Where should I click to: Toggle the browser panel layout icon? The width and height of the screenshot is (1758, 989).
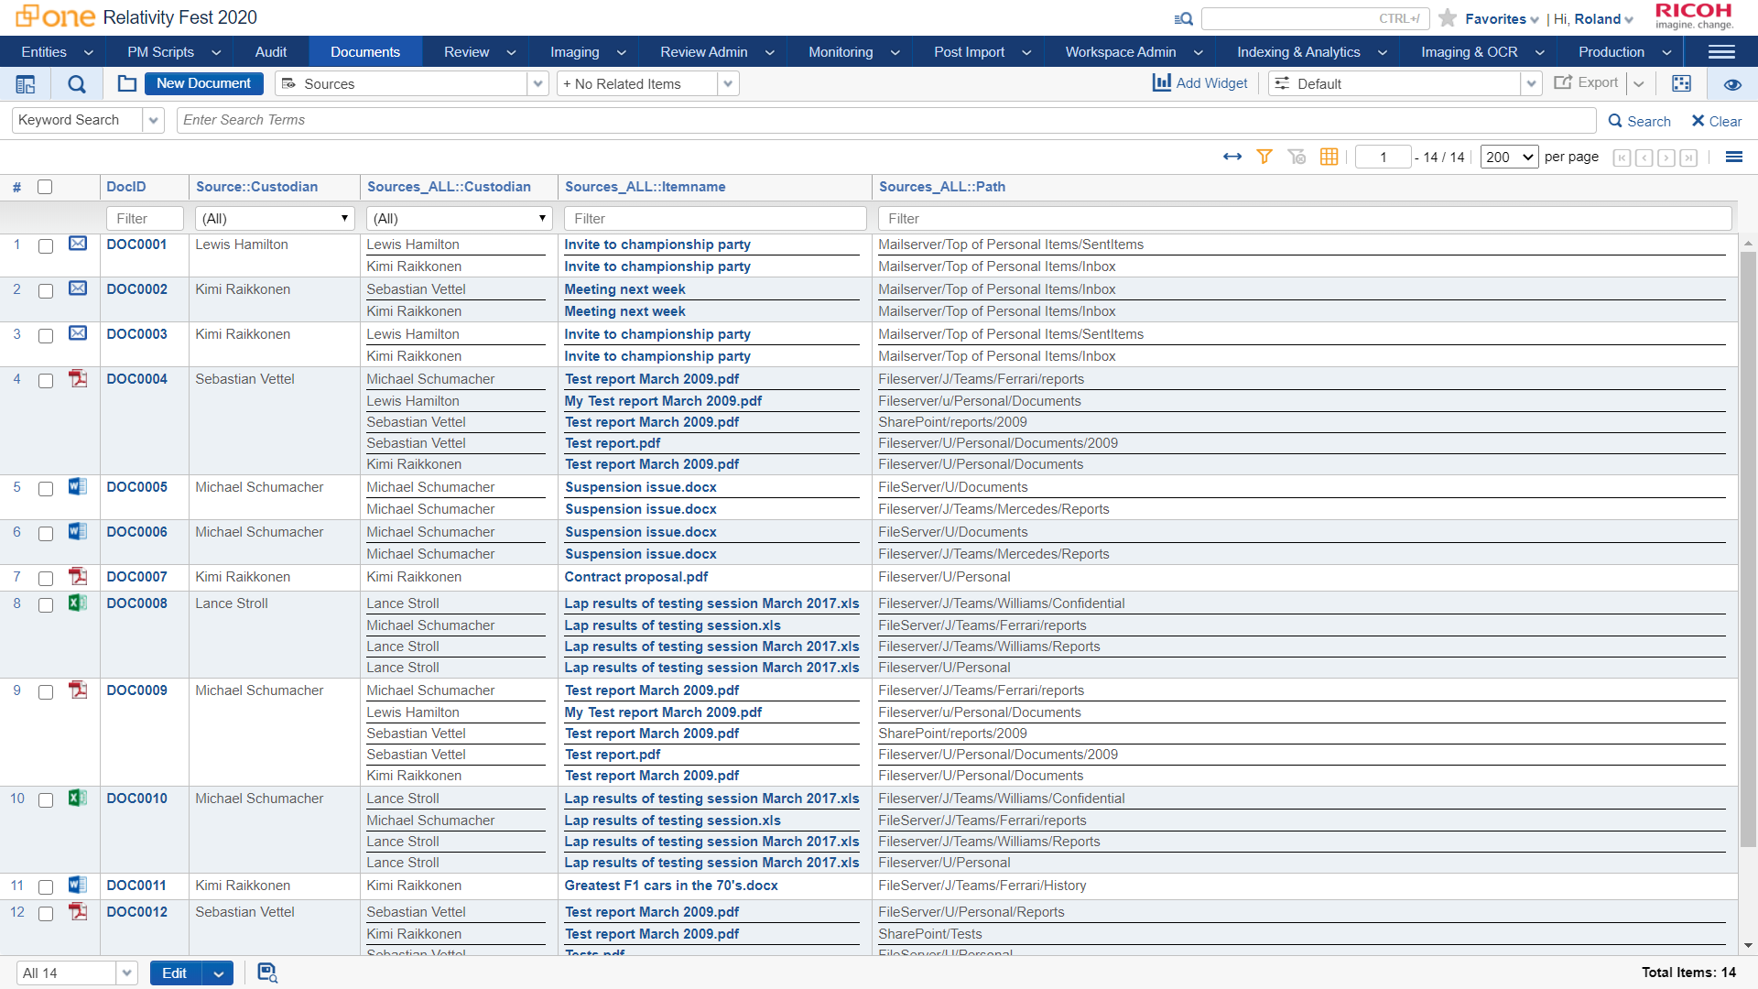(26, 84)
